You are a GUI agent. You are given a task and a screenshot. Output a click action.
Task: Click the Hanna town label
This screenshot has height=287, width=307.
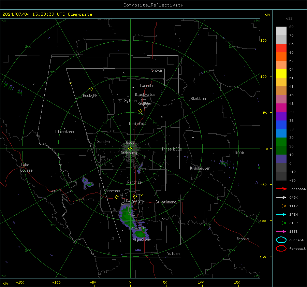[238, 152]
